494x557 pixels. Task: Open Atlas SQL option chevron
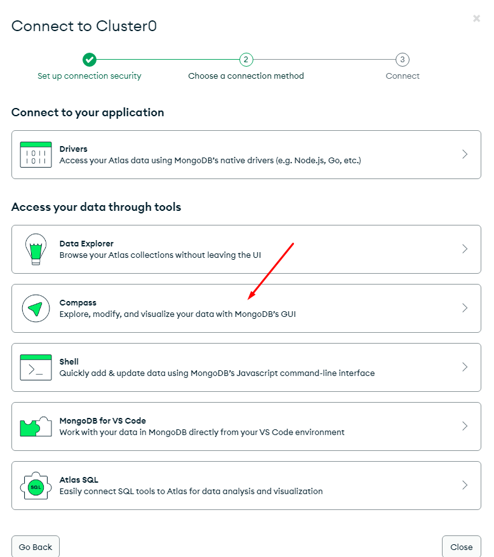(465, 485)
